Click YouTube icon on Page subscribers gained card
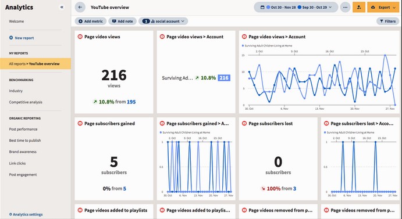 pyautogui.click(x=80, y=124)
